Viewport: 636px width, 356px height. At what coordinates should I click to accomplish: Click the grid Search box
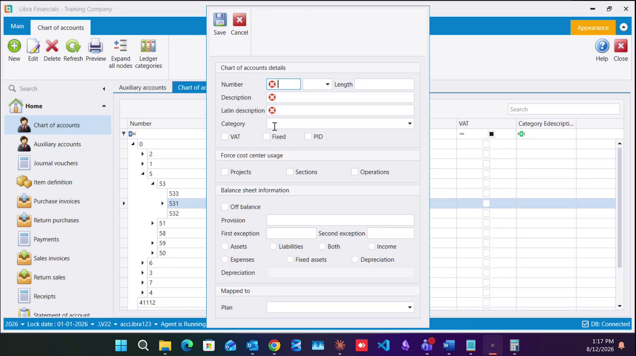pyautogui.click(x=564, y=109)
